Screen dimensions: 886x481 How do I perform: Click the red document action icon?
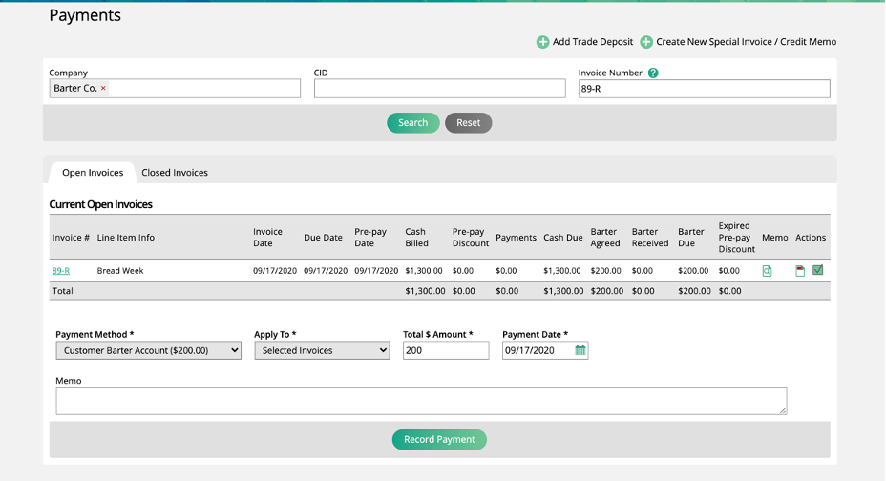pyautogui.click(x=800, y=271)
